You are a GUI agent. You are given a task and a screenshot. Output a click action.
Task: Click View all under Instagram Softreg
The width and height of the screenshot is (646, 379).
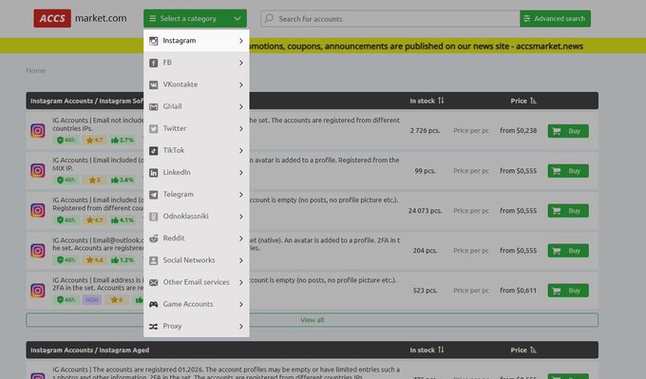(x=313, y=320)
